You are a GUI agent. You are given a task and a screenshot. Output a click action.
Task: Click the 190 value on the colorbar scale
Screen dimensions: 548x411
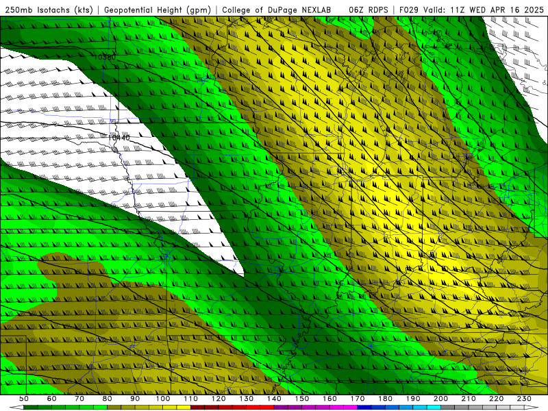coord(413,399)
